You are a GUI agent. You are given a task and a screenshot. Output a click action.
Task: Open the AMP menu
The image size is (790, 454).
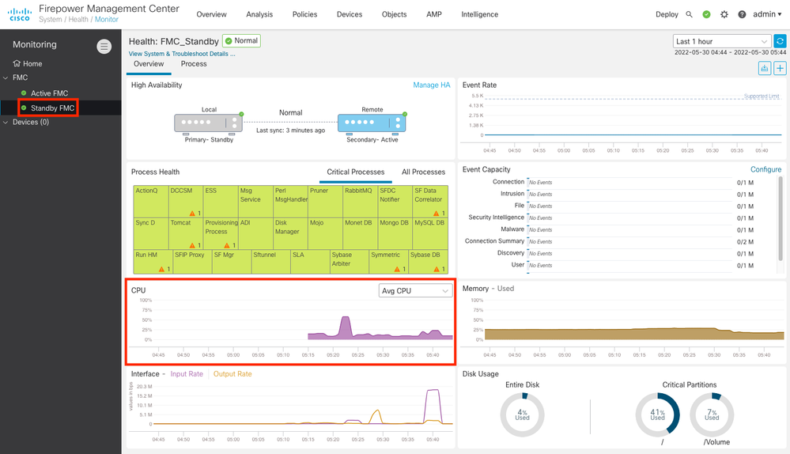pos(434,14)
